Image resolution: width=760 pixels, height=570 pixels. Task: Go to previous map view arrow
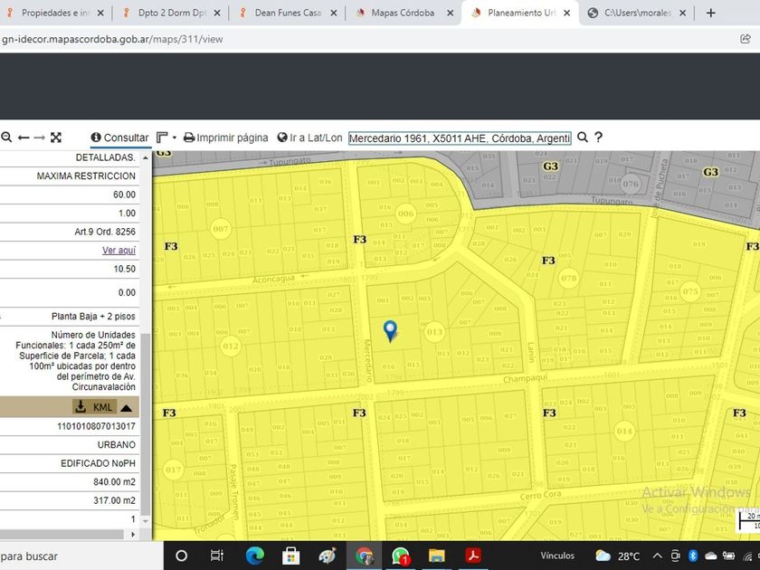point(24,138)
